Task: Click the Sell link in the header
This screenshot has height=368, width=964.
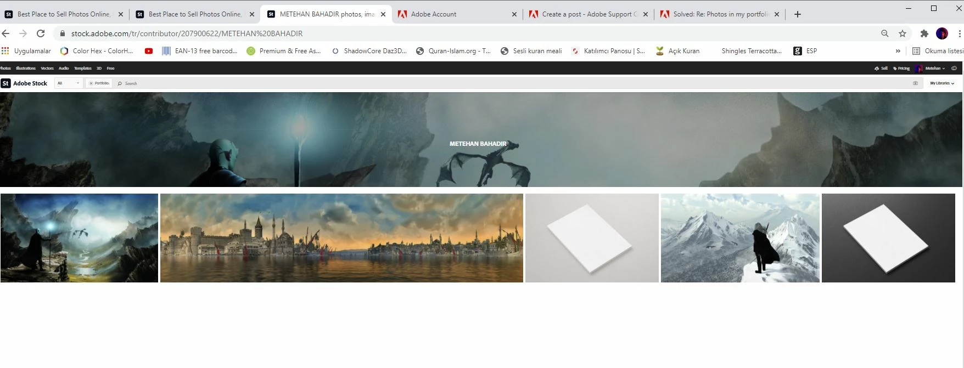Action: (881, 69)
